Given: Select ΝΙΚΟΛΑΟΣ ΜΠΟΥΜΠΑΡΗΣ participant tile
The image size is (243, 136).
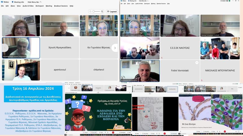Looking at the screenshot, I should (220, 71).
